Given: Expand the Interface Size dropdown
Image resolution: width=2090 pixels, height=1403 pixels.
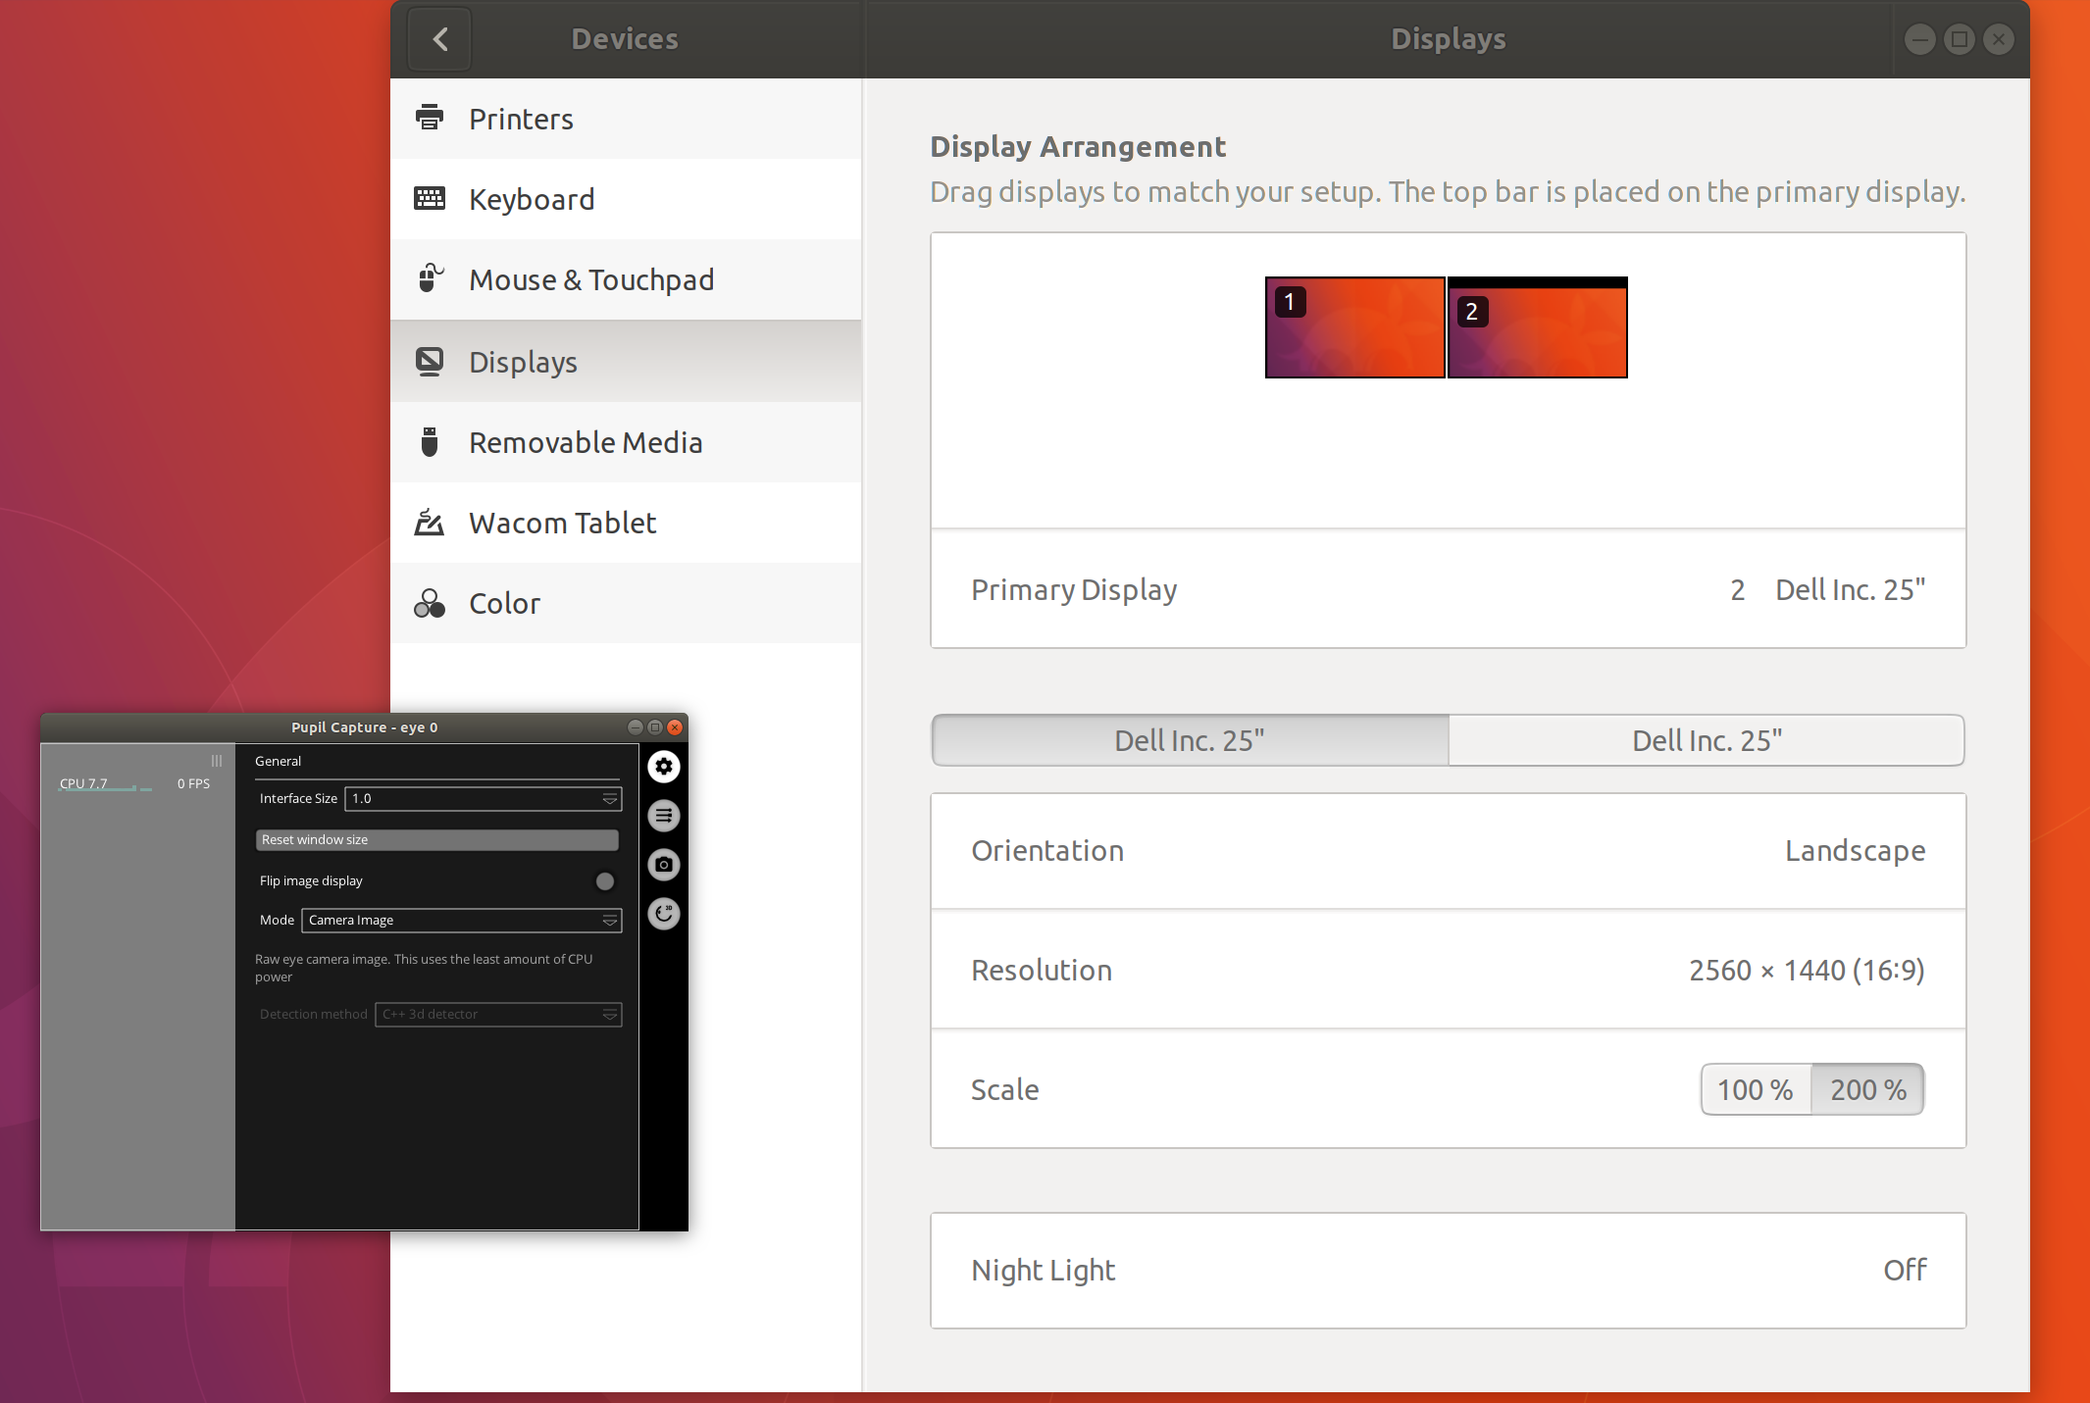Looking at the screenshot, I should (x=484, y=799).
